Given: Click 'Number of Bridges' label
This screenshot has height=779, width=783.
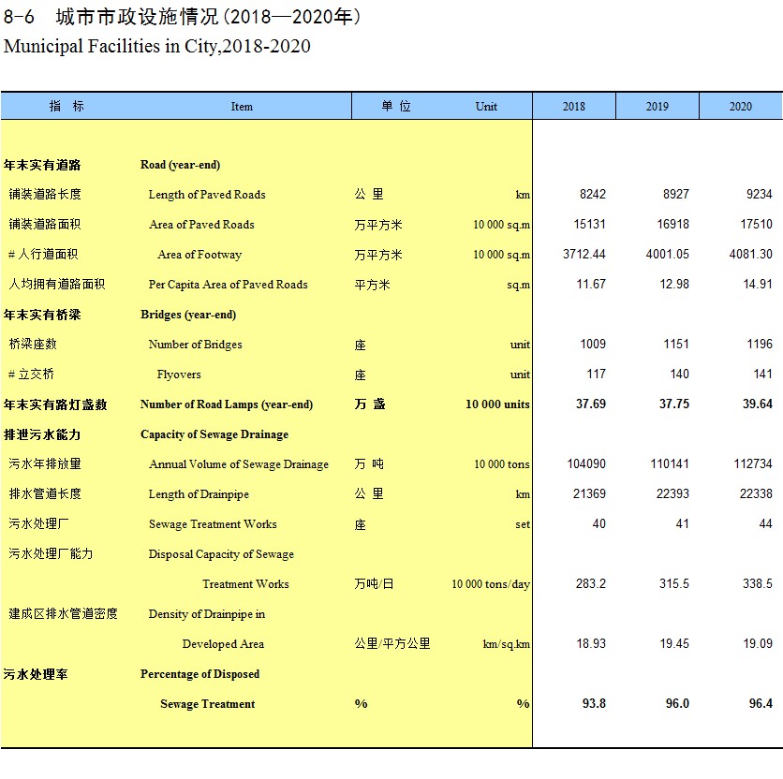Looking at the screenshot, I should click(x=195, y=344).
